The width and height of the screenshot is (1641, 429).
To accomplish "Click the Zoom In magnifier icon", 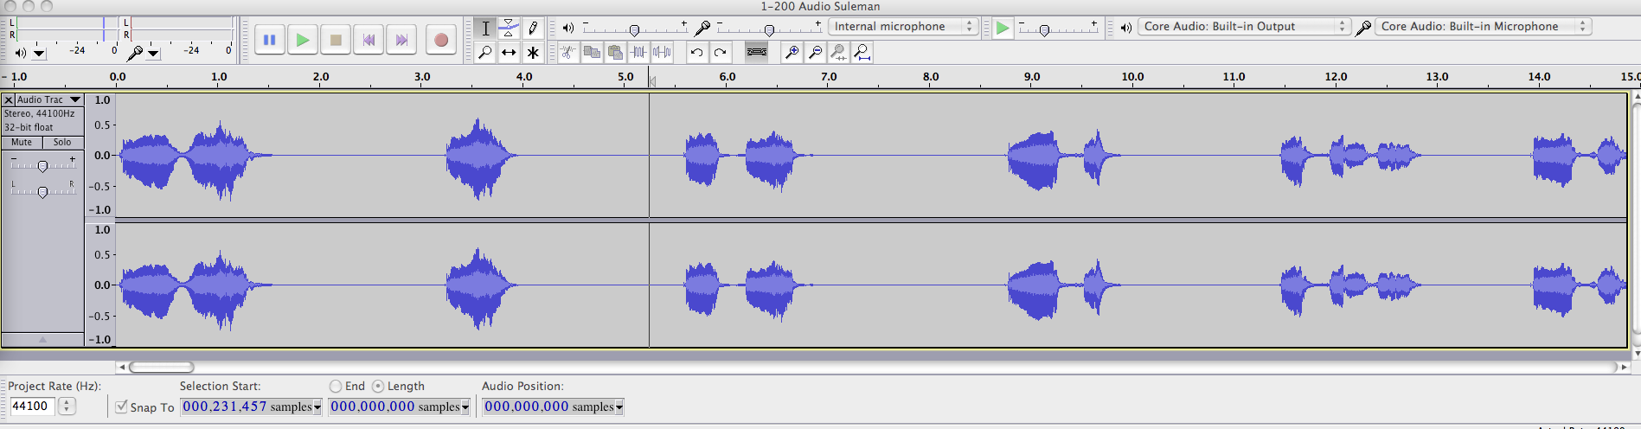I will (792, 52).
